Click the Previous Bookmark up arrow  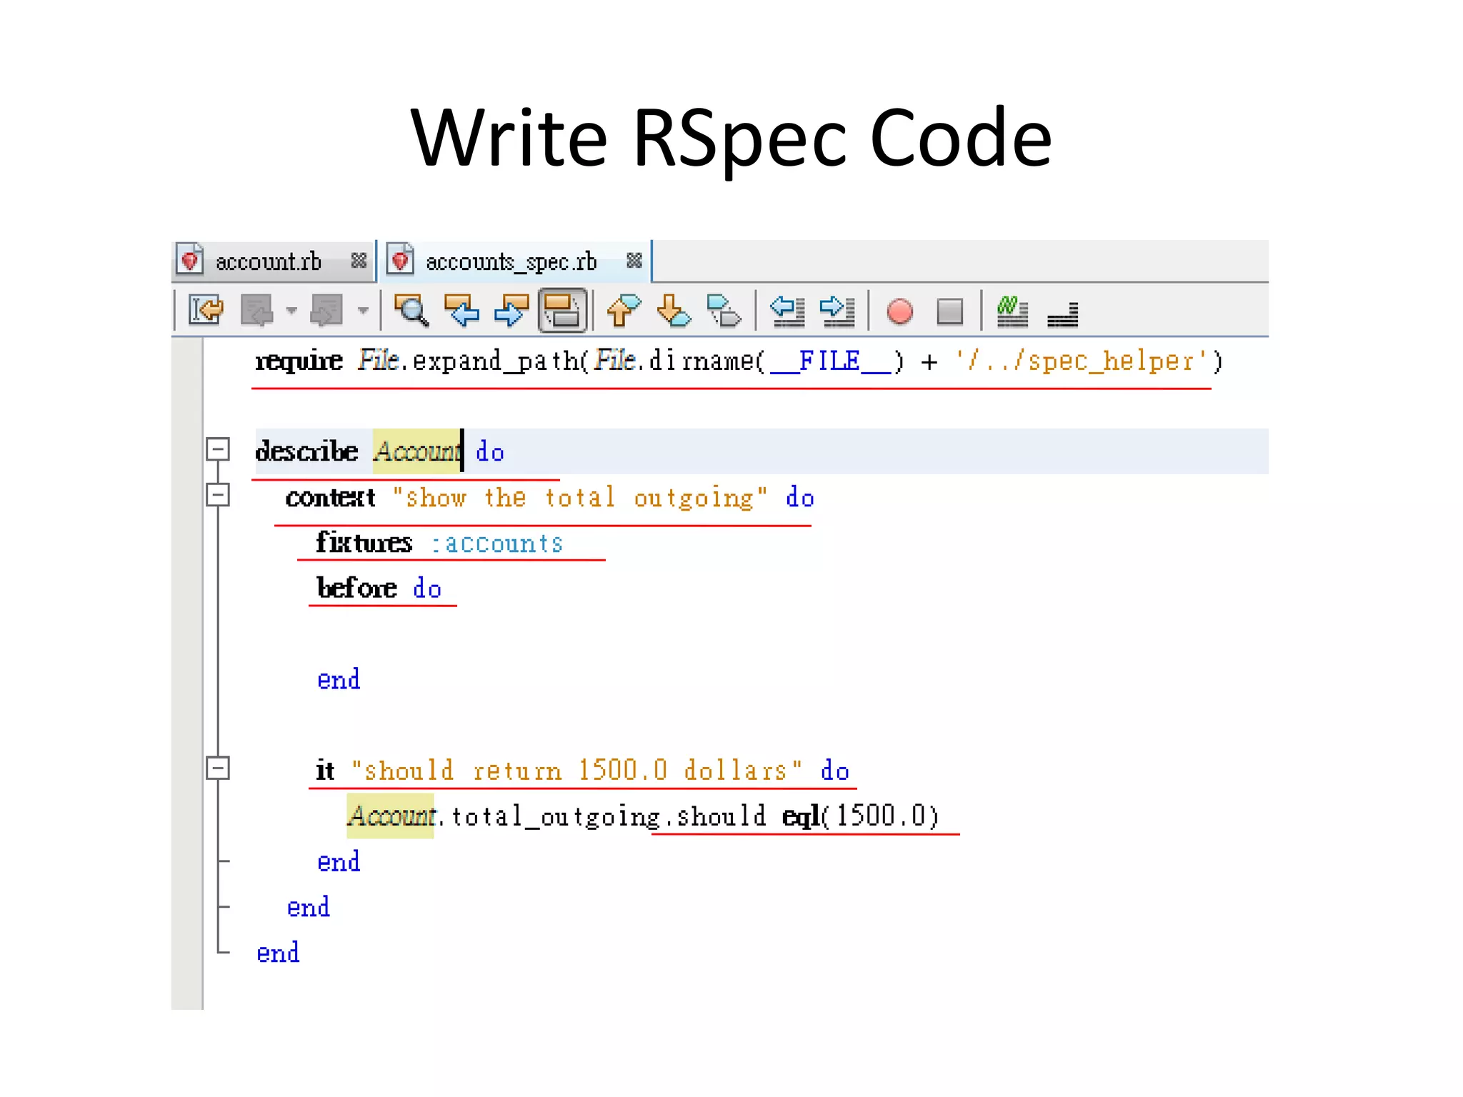coord(623,311)
